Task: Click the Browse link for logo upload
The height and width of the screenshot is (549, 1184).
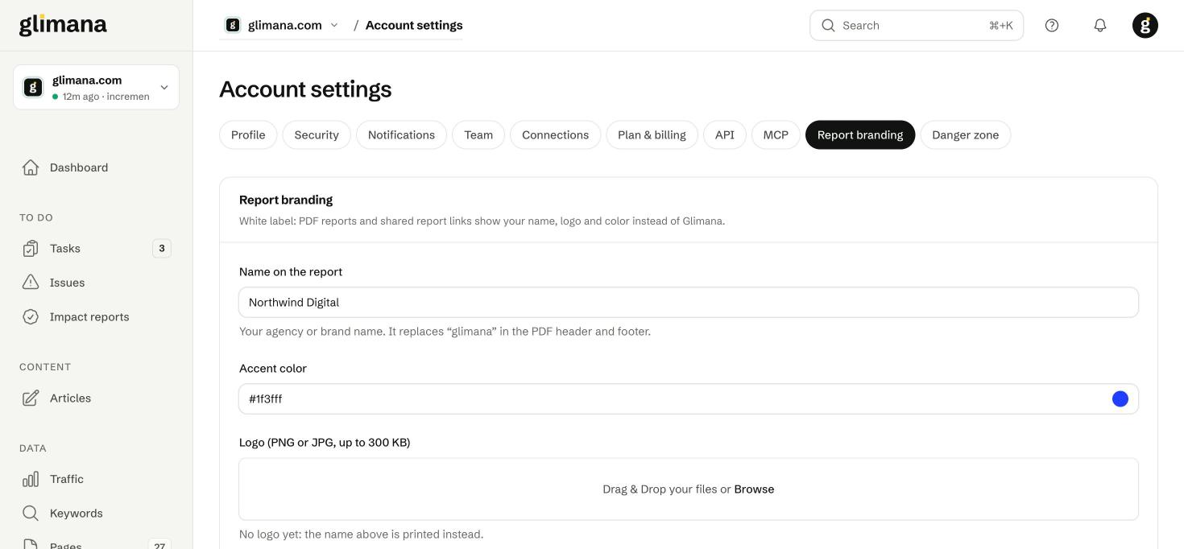Action: pyautogui.click(x=754, y=489)
